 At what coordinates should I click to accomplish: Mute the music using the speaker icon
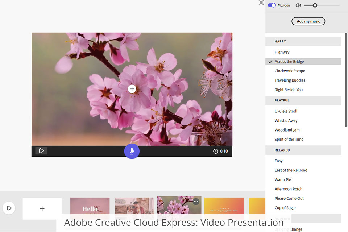pos(298,5)
